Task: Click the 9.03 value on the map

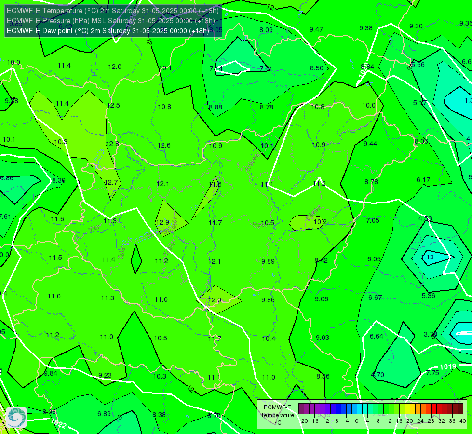Action: (323, 338)
